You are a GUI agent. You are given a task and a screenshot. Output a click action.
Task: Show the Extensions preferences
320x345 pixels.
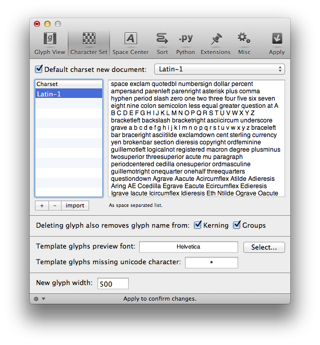coord(216,44)
